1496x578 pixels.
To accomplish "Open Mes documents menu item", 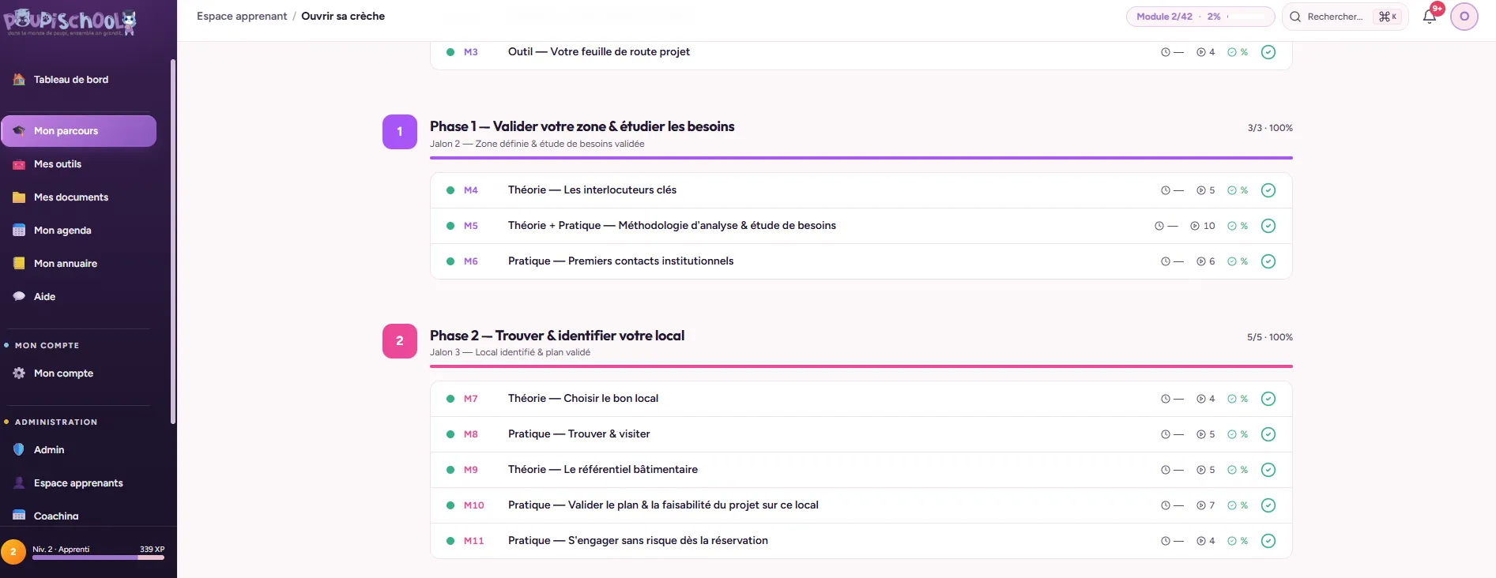I will [x=79, y=197].
